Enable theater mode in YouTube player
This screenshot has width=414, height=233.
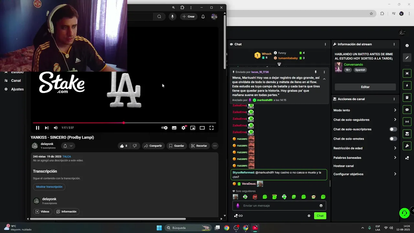pyautogui.click(x=202, y=128)
